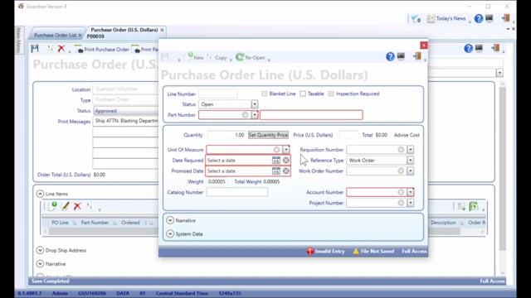Expand the Narrative section in the dialog

pos(170,220)
